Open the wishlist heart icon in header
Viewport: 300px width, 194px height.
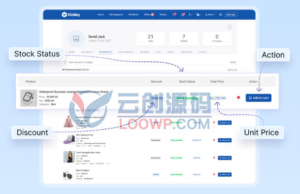pos(174,14)
